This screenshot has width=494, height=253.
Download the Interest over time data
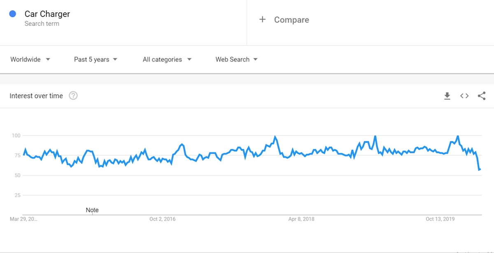(x=447, y=96)
